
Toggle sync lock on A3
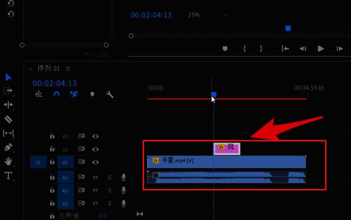81,203
